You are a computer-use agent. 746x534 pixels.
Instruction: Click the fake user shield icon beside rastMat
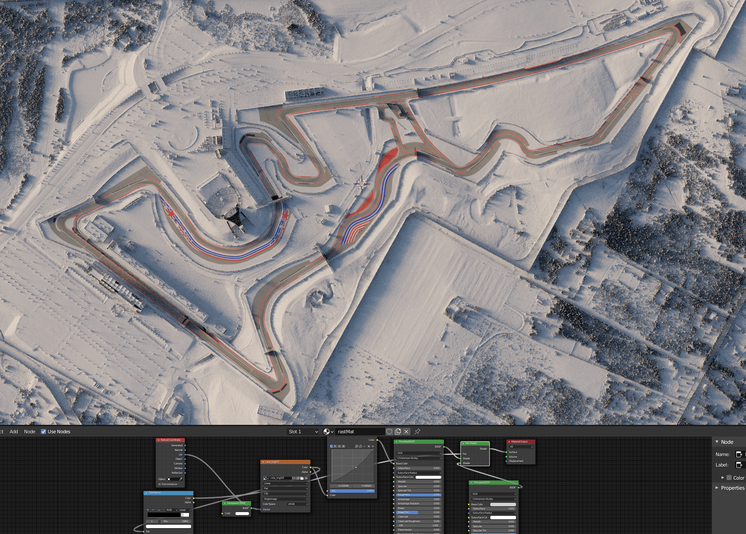(x=389, y=432)
